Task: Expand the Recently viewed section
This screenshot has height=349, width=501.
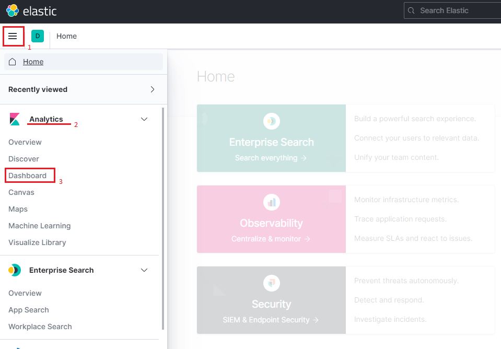Action: (x=152, y=89)
